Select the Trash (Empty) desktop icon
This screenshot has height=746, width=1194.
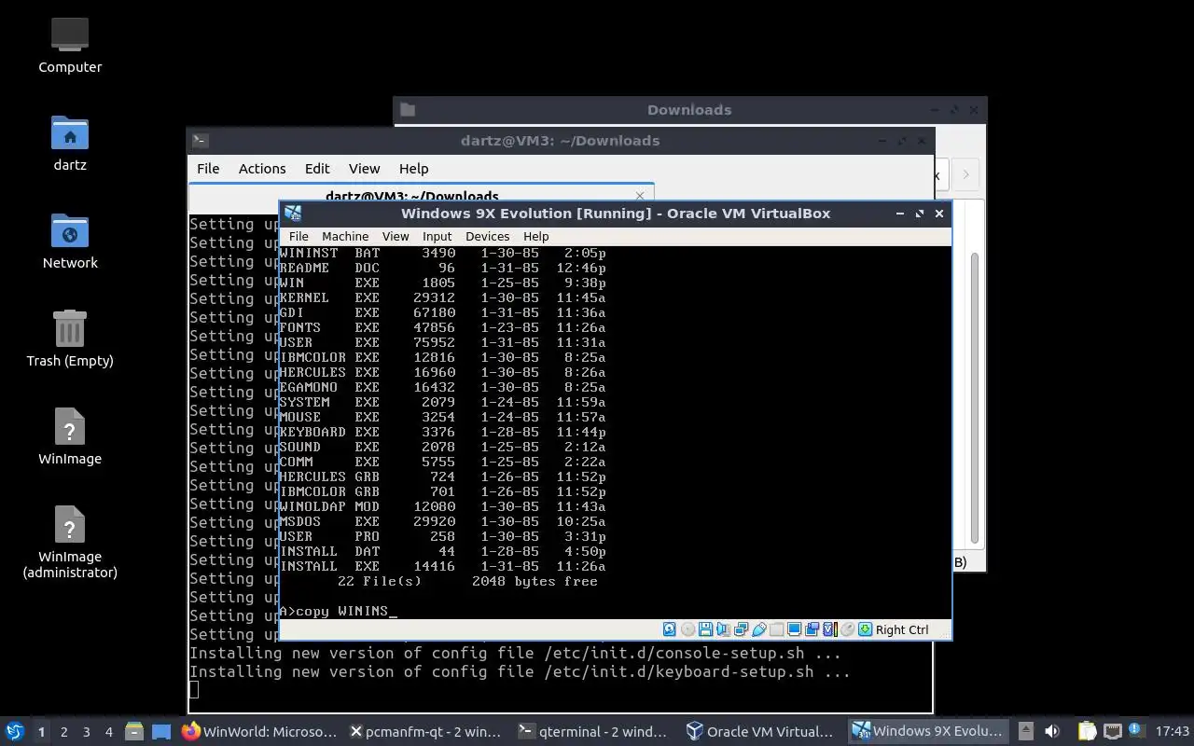point(70,338)
